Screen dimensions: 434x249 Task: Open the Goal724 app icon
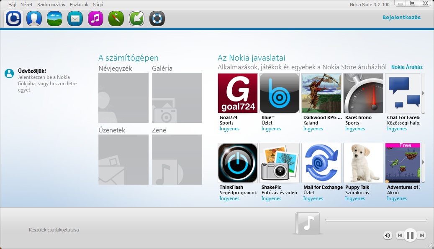tap(238, 93)
